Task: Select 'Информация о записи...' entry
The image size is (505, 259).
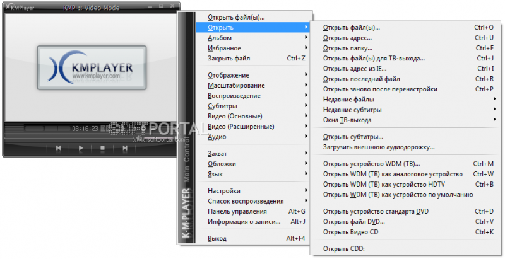Action: tap(252, 222)
